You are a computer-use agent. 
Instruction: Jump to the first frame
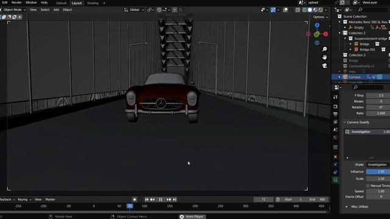147,200
